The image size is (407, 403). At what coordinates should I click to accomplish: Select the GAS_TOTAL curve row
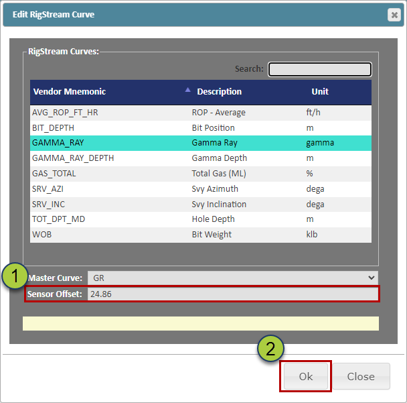[x=201, y=174]
